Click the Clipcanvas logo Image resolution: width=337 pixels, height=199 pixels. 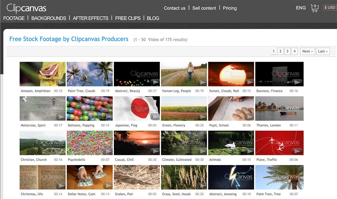coord(26,8)
